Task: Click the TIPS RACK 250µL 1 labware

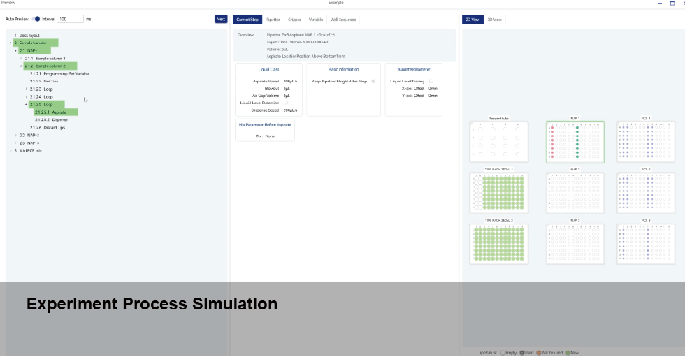Action: pos(499,193)
